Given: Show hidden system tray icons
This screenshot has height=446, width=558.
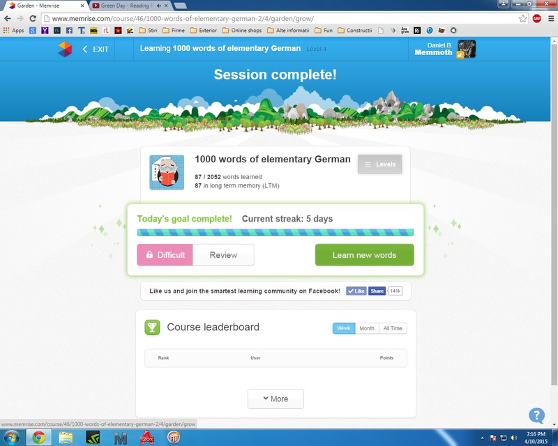Looking at the screenshot, I should tap(482, 438).
